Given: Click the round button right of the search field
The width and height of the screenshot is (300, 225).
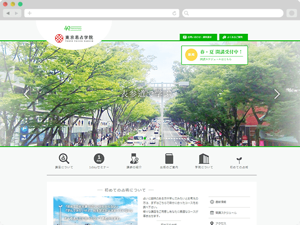Looking at the screenshot, I should click(291, 13).
